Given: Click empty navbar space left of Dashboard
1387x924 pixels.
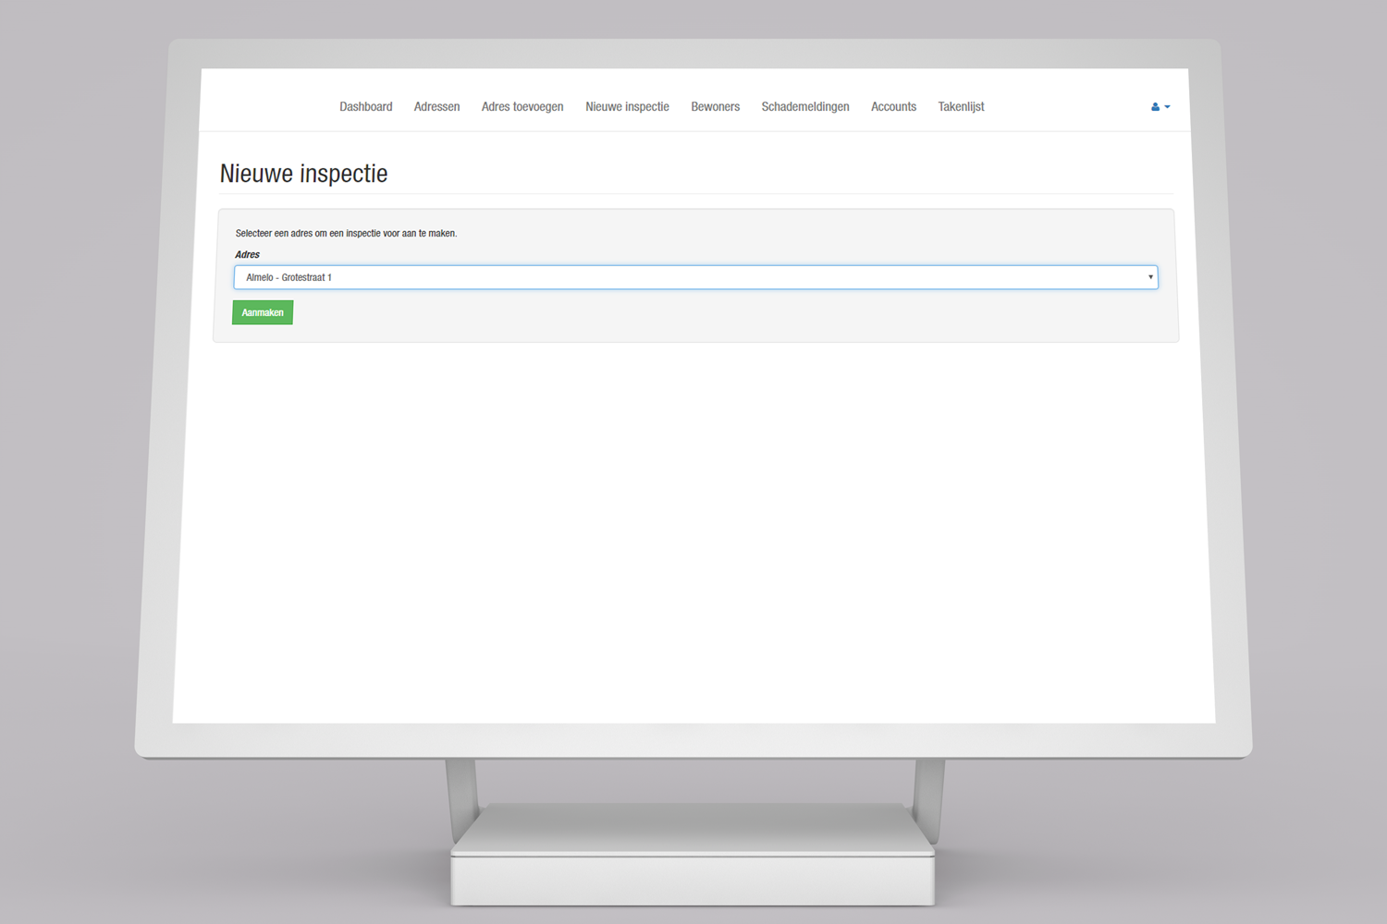Looking at the screenshot, I should (x=268, y=107).
